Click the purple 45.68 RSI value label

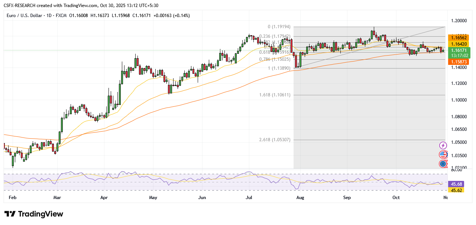[456, 184]
